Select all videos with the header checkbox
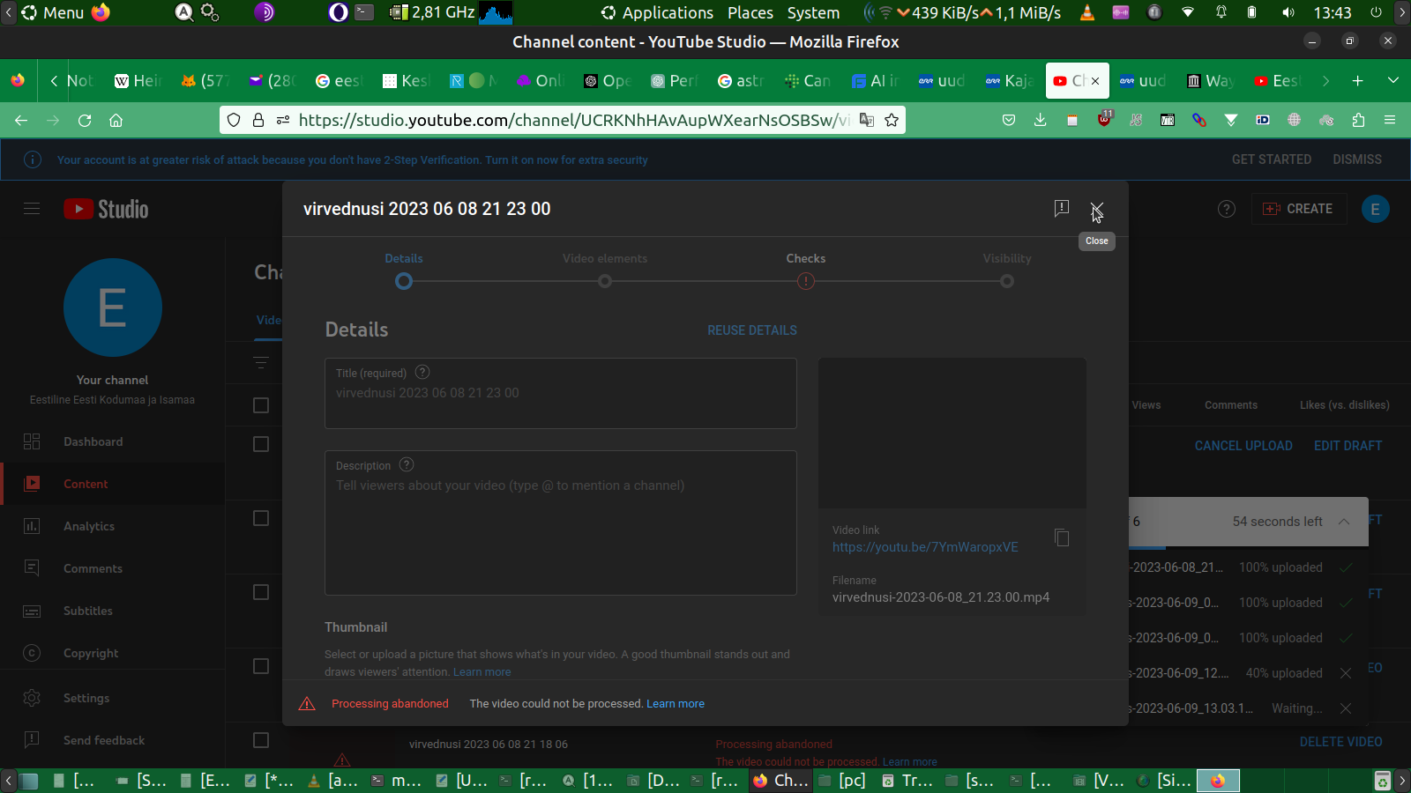 [261, 405]
